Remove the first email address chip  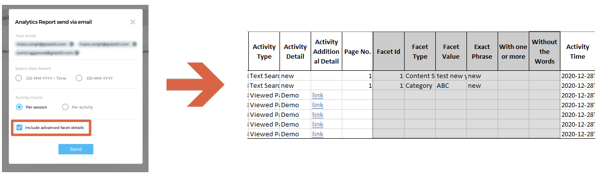[x=71, y=44]
